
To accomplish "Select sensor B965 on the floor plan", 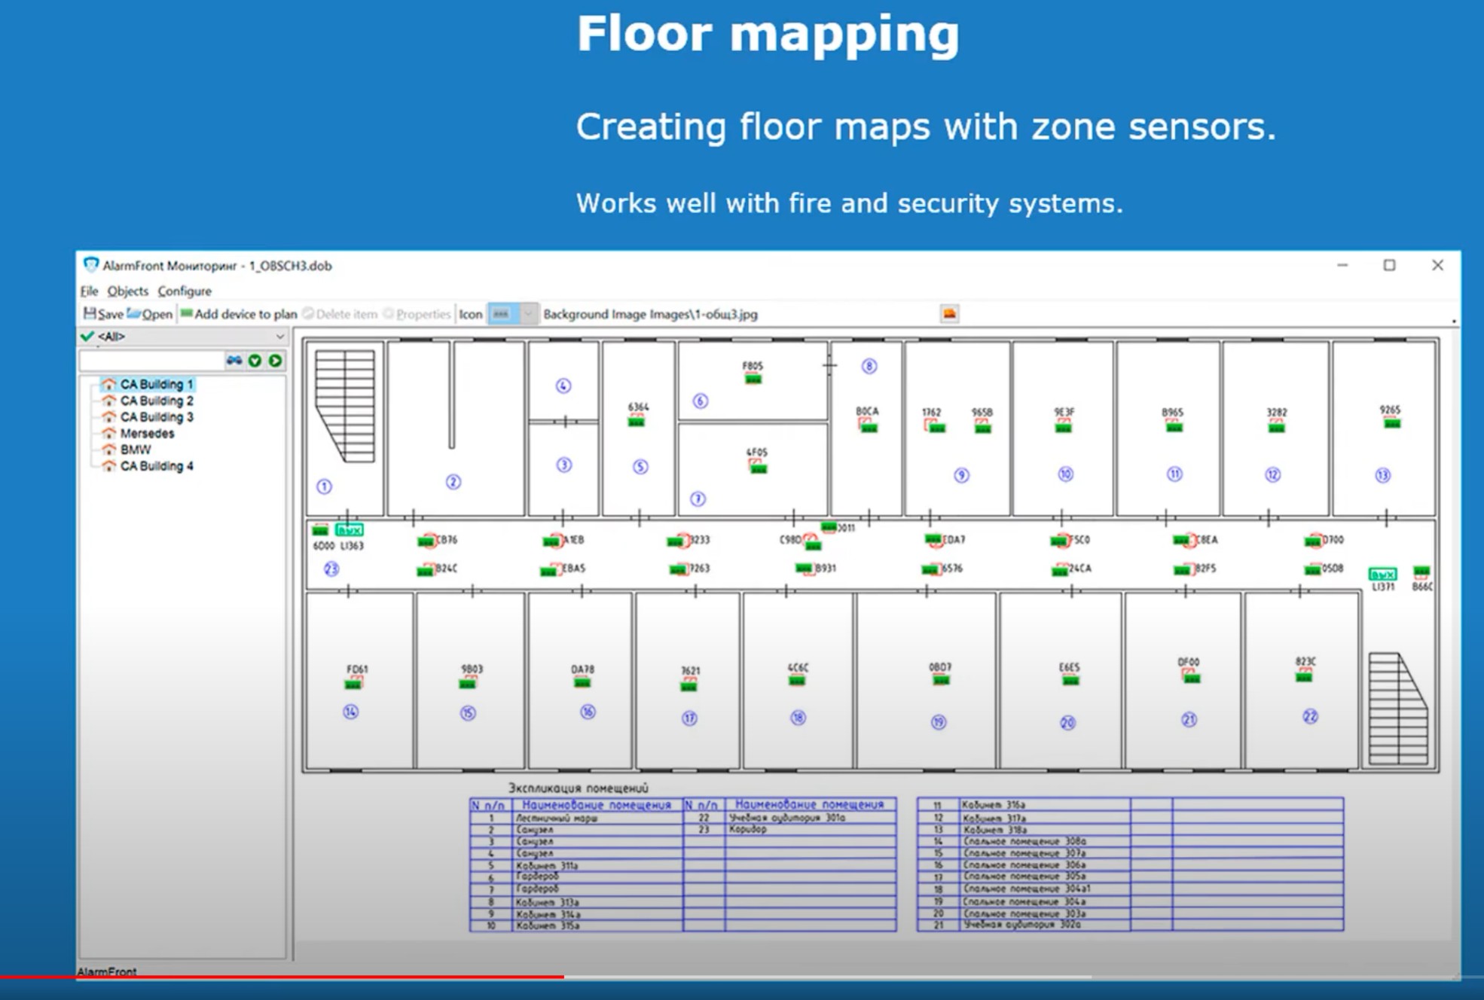I will click(x=1174, y=426).
